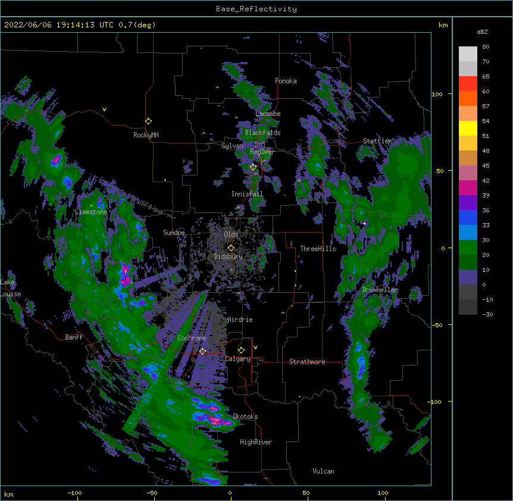
Task: Click the -100 tick on the right km axis
Action: pyautogui.click(x=434, y=402)
